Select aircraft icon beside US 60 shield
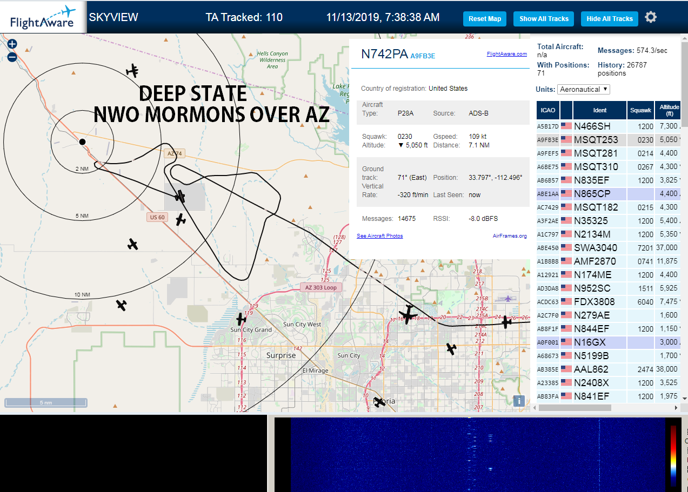 click(x=181, y=220)
